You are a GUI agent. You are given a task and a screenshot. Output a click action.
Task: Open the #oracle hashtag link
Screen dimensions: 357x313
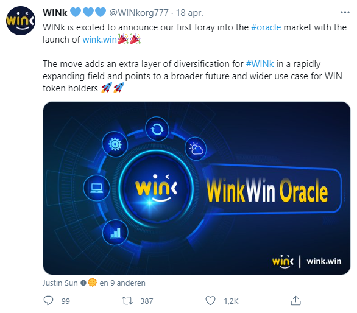point(266,27)
